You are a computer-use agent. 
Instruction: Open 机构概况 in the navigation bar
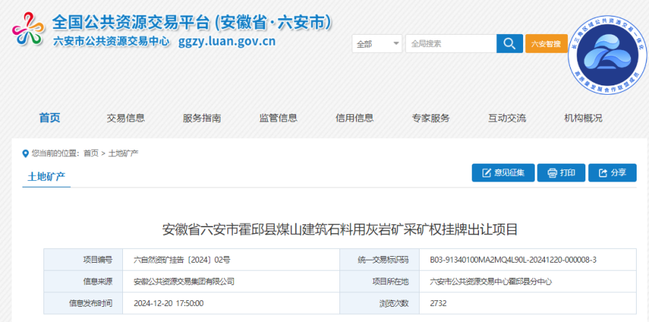[583, 118]
